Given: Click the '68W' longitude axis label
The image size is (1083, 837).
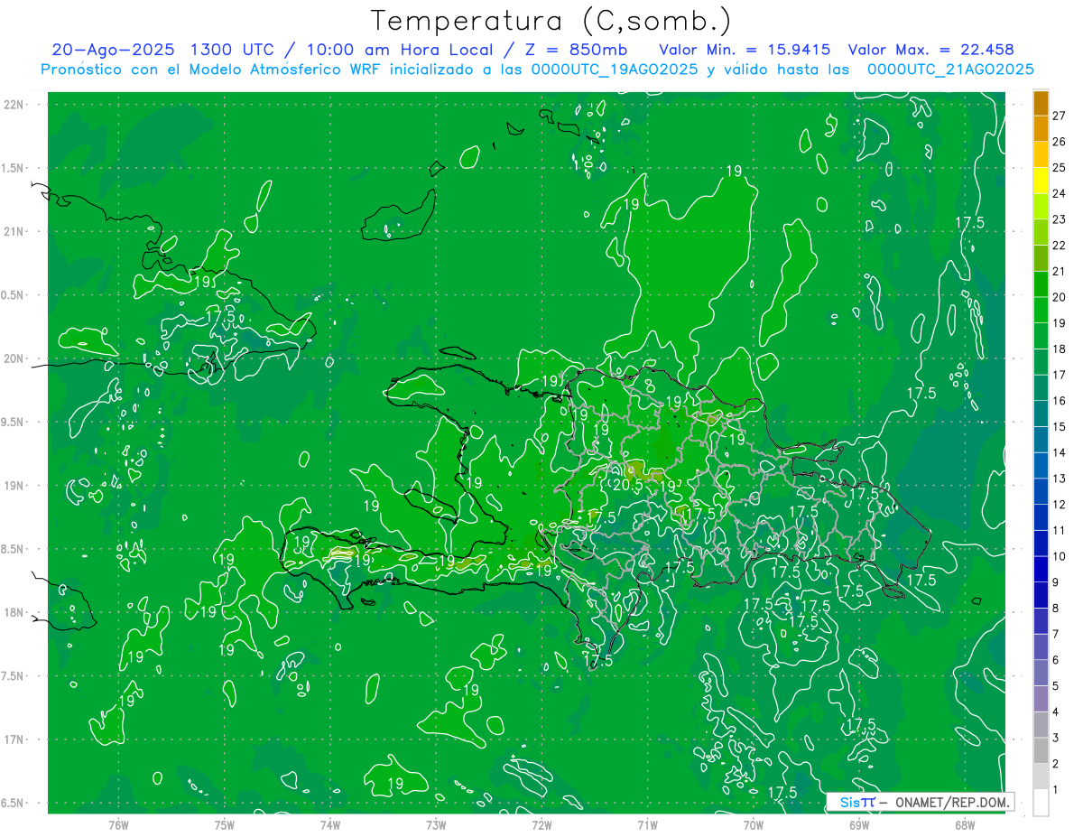Looking at the screenshot, I should click(x=965, y=824).
